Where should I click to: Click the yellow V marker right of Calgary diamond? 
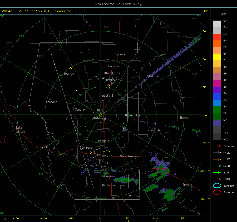(110, 151)
